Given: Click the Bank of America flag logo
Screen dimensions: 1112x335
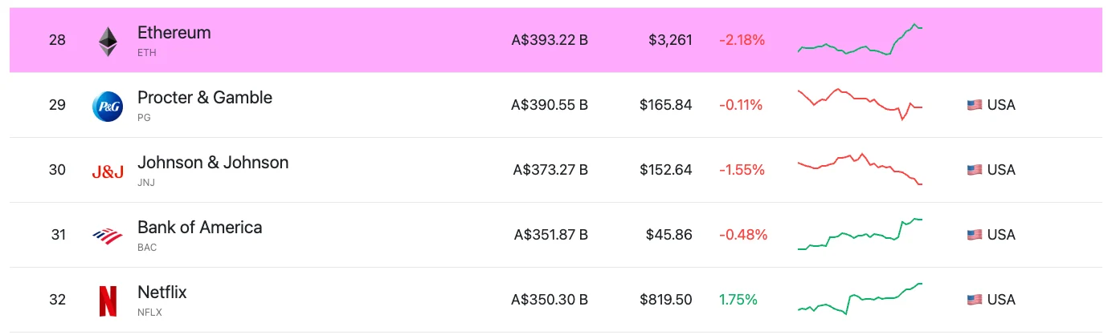Looking at the screenshot, I should point(108,236).
